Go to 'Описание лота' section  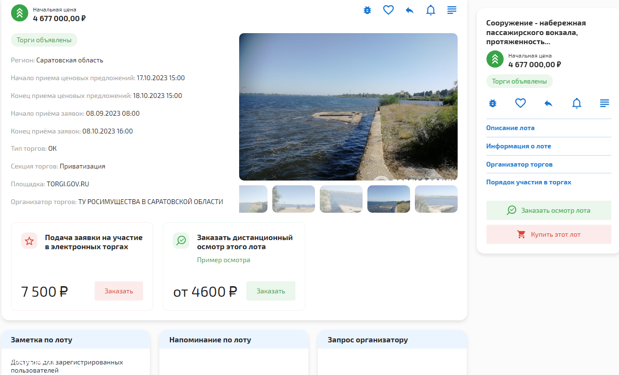click(510, 128)
